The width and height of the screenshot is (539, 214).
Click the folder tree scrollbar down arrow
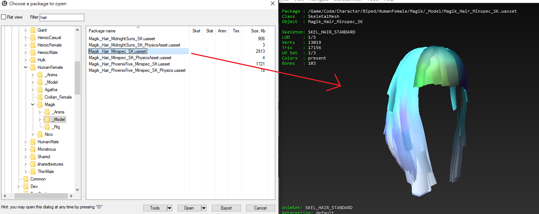[x=78, y=189]
